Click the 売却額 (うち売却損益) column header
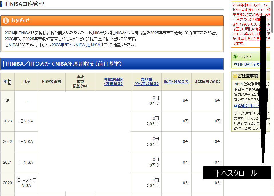 (146, 82)
